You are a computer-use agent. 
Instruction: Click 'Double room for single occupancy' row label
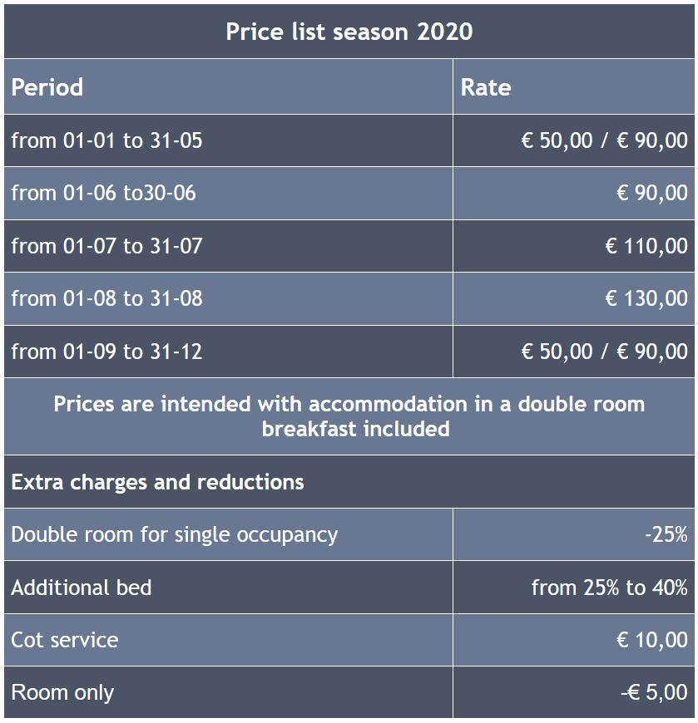click(174, 534)
